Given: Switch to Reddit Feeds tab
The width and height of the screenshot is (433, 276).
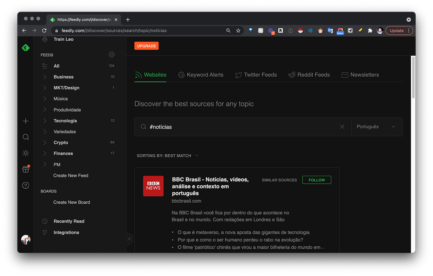Looking at the screenshot, I should tap(309, 75).
